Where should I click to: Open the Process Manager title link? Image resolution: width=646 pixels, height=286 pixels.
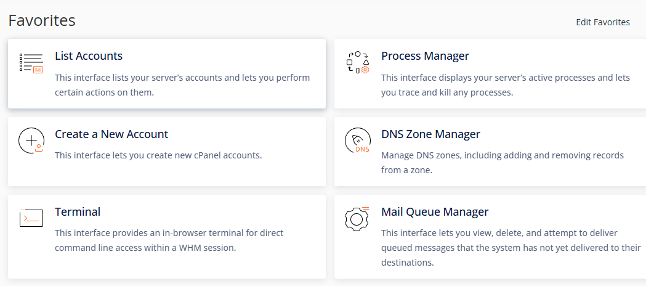pyautogui.click(x=425, y=55)
